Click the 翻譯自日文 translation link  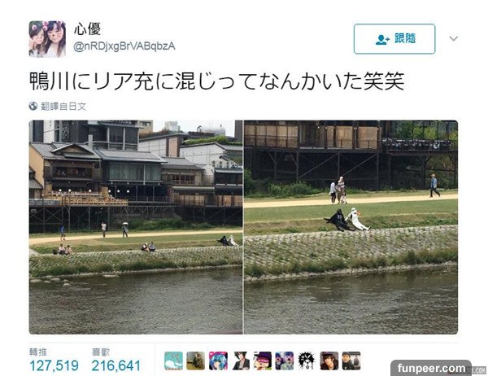click(x=63, y=107)
